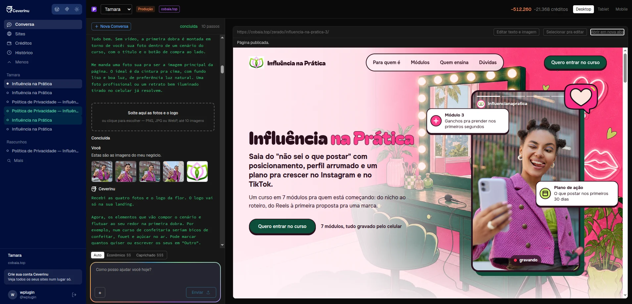Click the logout icon next to wplugin
The image size is (632, 304).
point(74,295)
